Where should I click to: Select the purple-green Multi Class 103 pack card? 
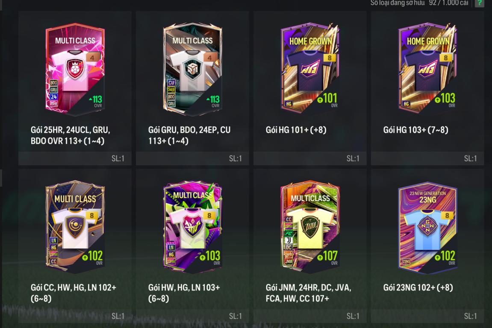coord(192,226)
